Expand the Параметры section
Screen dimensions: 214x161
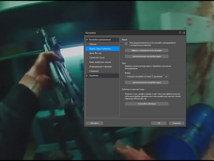87,76
